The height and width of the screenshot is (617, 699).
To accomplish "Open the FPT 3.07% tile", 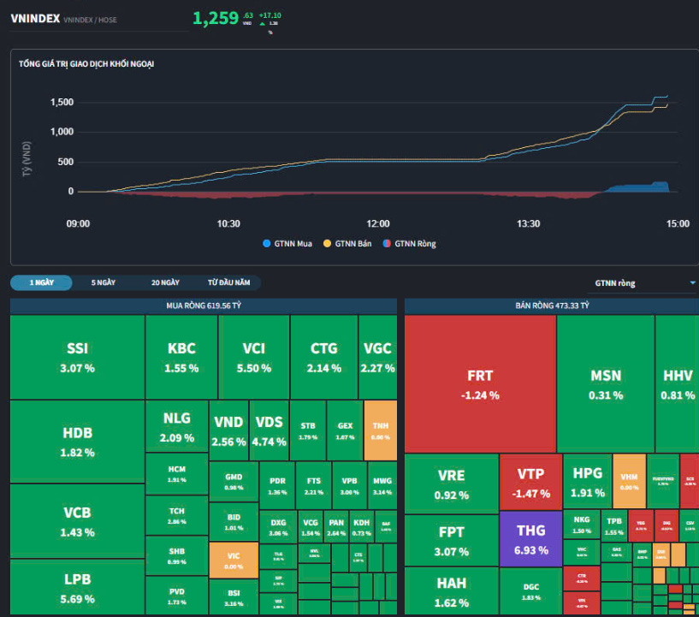I will 452,541.
